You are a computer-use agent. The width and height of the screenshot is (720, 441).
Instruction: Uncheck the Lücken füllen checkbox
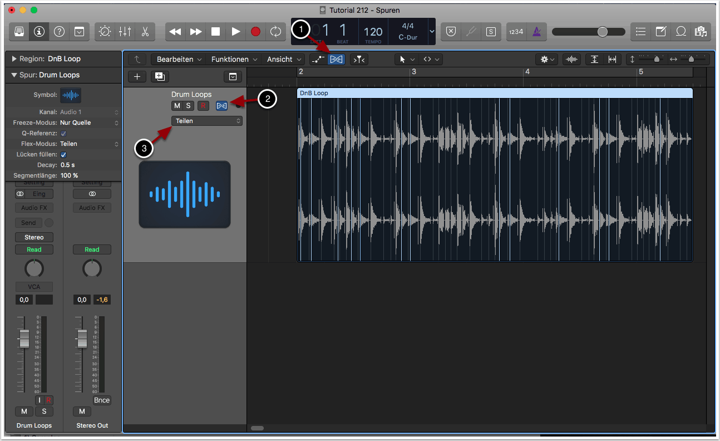[x=63, y=154]
